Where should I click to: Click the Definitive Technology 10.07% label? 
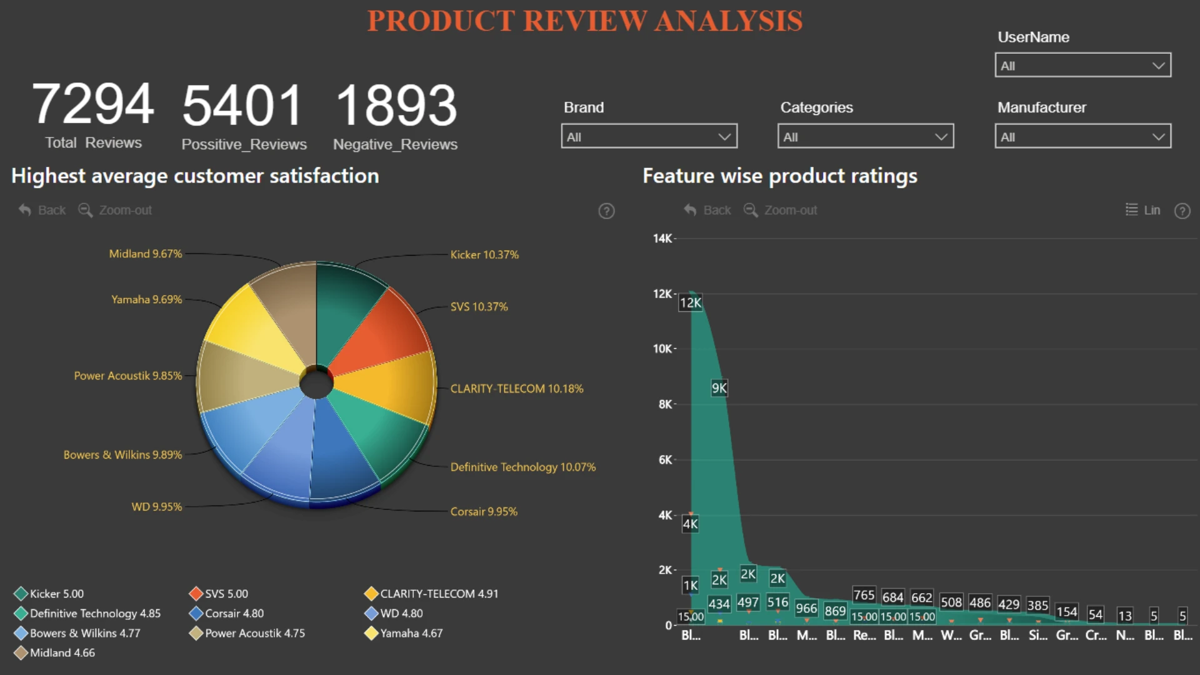coord(523,467)
